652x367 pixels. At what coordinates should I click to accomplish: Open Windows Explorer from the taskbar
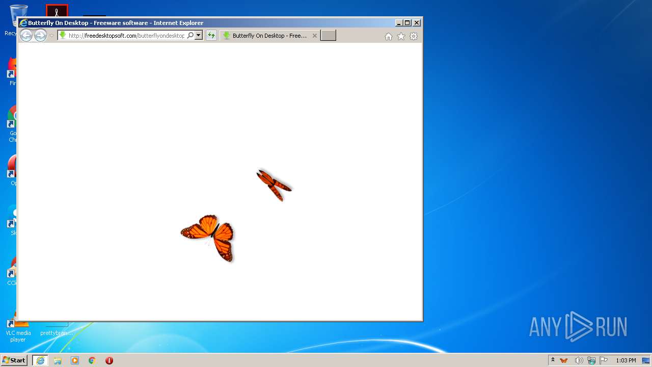(58, 360)
